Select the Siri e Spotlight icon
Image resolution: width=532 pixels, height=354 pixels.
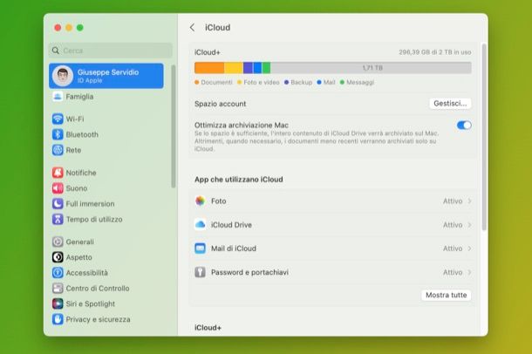coord(58,303)
